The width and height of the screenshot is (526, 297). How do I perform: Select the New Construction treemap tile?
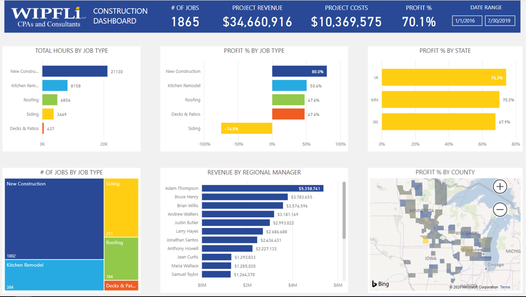click(x=54, y=219)
